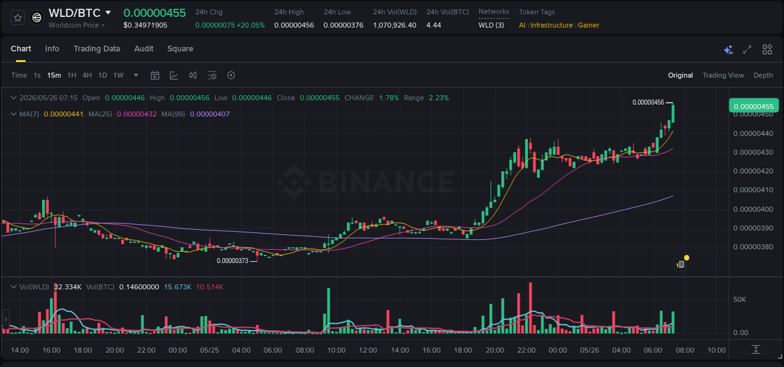The height and width of the screenshot is (367, 784).
Task: Click the MA(25) pink value 0.00000432
Action: coord(137,114)
